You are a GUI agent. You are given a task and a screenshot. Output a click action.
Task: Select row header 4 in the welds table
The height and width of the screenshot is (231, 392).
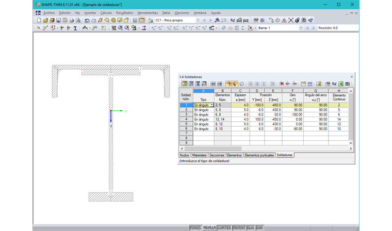(186, 119)
